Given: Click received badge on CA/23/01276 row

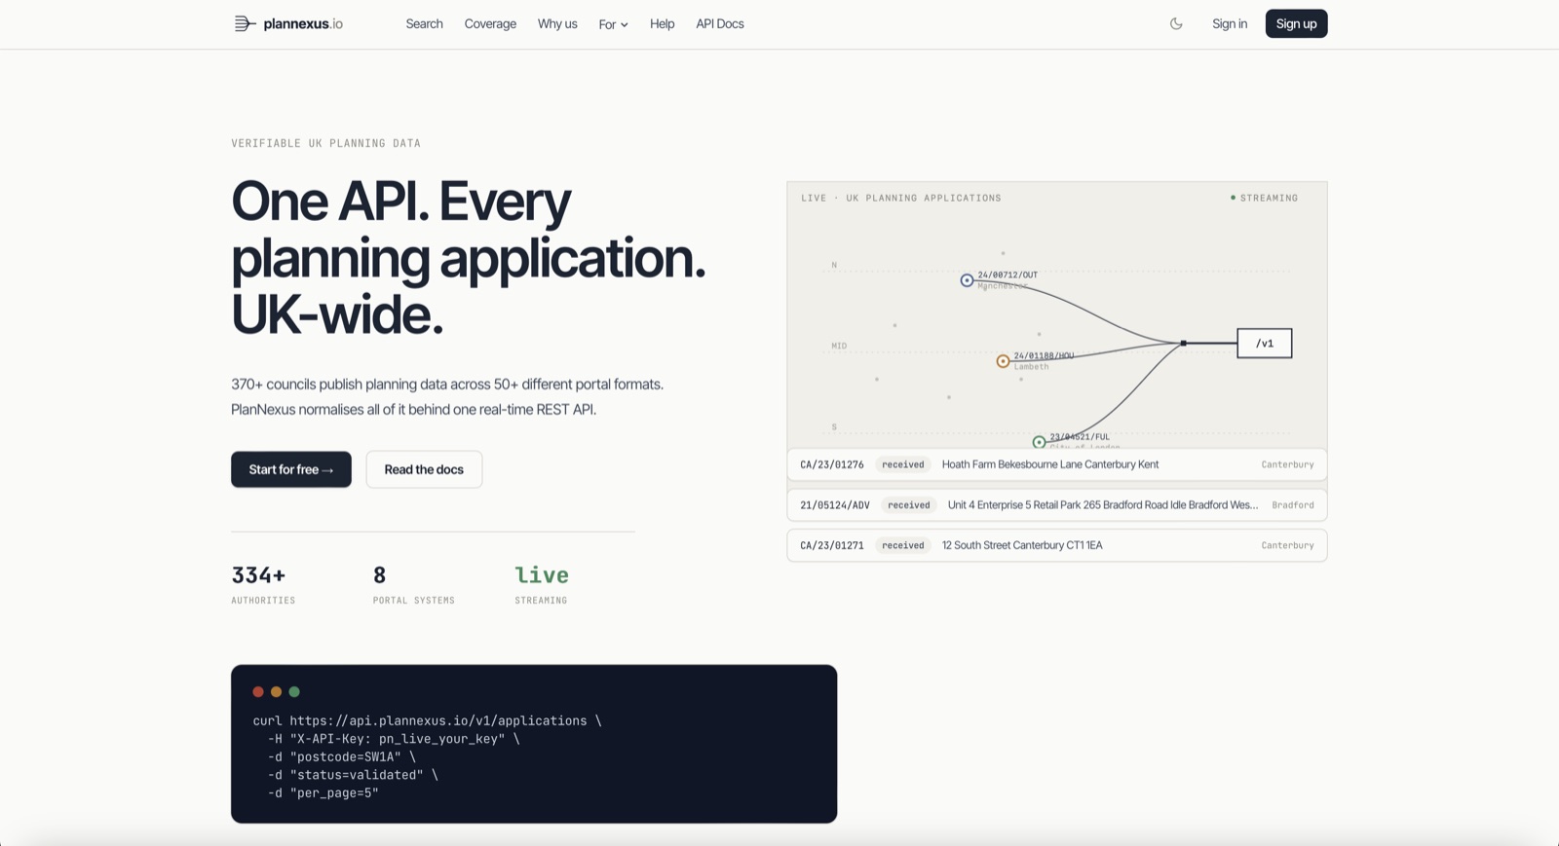Looking at the screenshot, I should [903, 464].
